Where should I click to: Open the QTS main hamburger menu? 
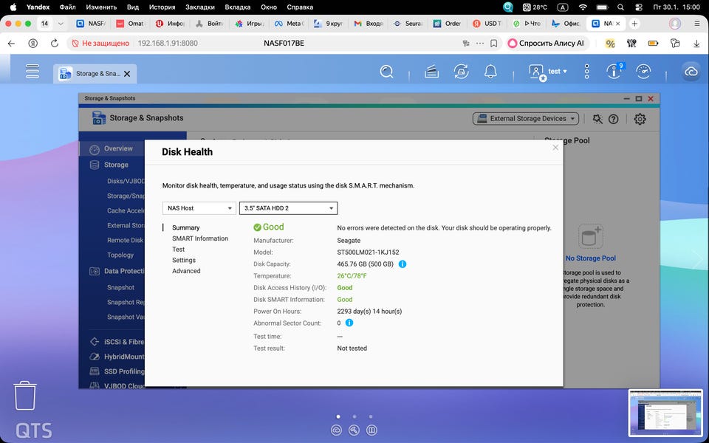point(32,72)
